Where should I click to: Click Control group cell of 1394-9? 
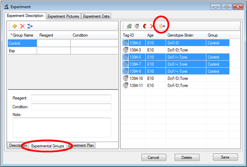point(218,71)
